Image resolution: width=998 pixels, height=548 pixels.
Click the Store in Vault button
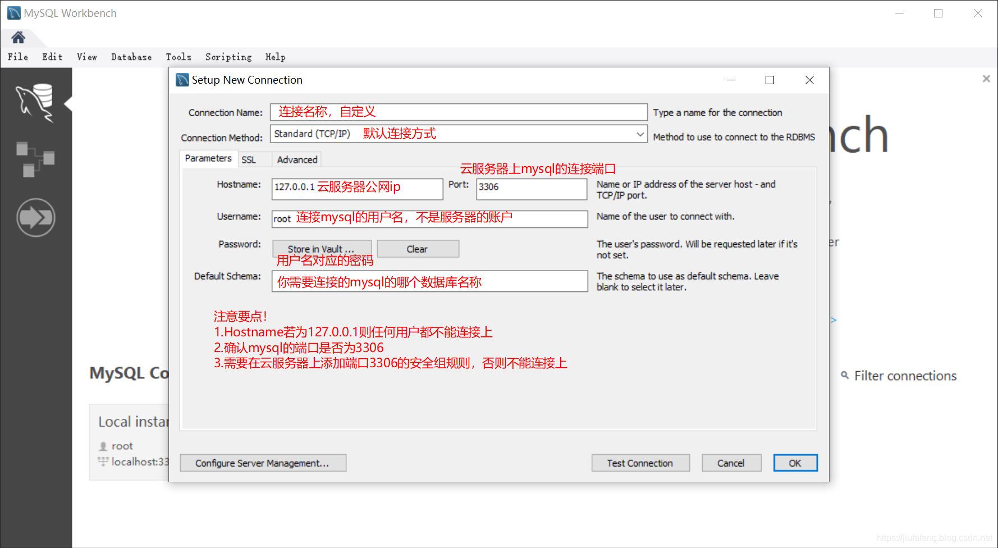322,249
